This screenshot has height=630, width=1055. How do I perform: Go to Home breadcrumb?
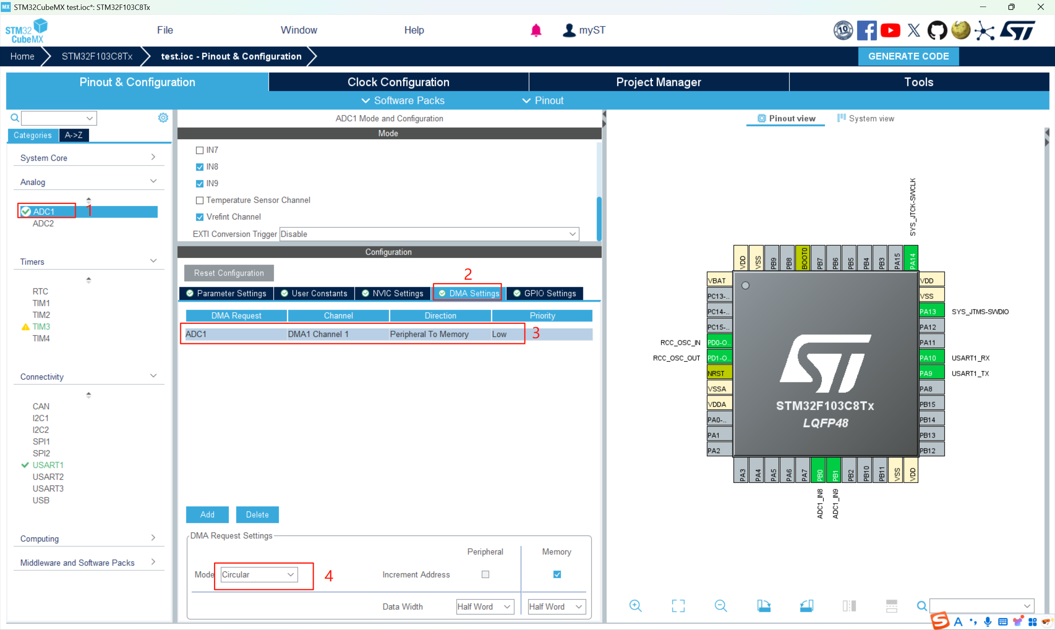(x=22, y=56)
